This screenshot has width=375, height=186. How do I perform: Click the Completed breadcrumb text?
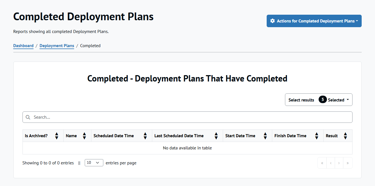pyautogui.click(x=90, y=46)
